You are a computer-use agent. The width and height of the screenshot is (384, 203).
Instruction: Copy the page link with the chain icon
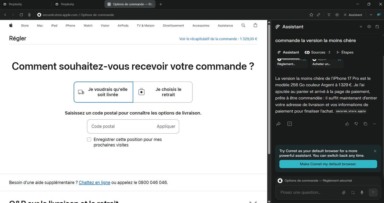tap(318, 15)
